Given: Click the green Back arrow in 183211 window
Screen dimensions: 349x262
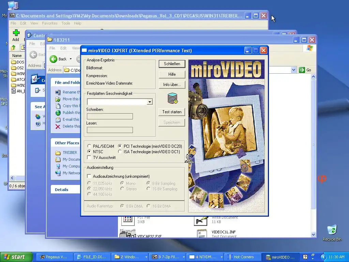Looking at the screenshot, I should click(54, 59).
